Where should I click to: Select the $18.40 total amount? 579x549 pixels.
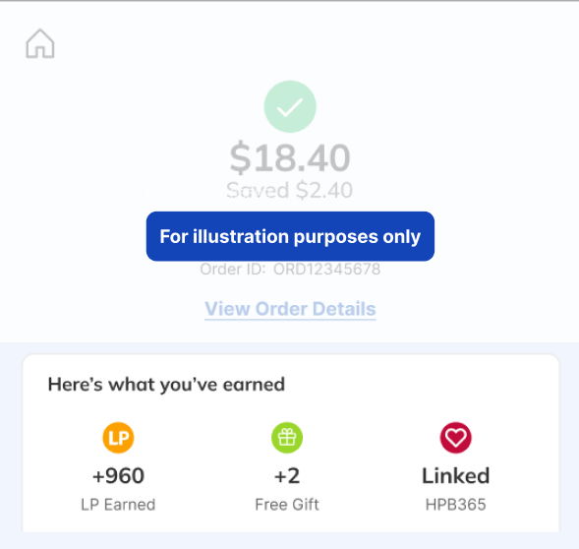[290, 158]
